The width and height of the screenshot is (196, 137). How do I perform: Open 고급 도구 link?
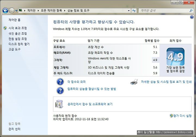click(14, 49)
